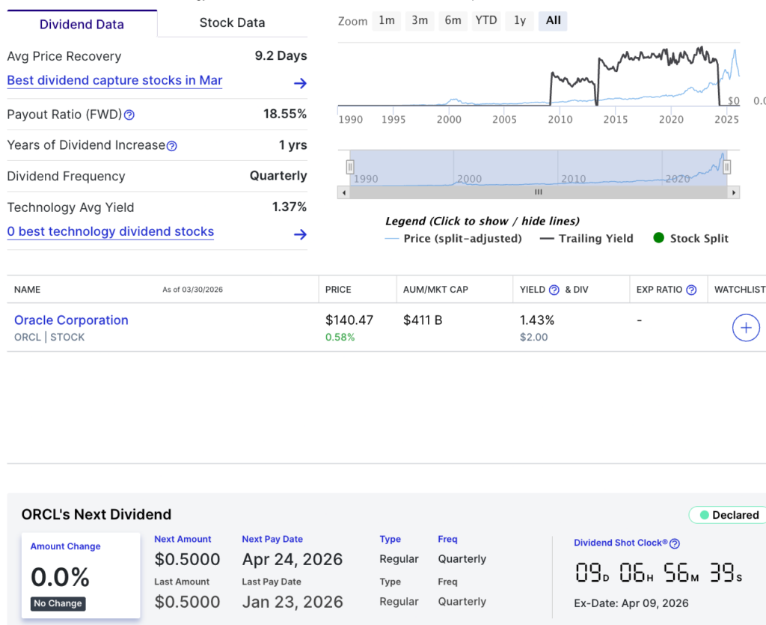The image size is (766, 625).
Task: Set chart zoom to 1y
Action: 520,20
